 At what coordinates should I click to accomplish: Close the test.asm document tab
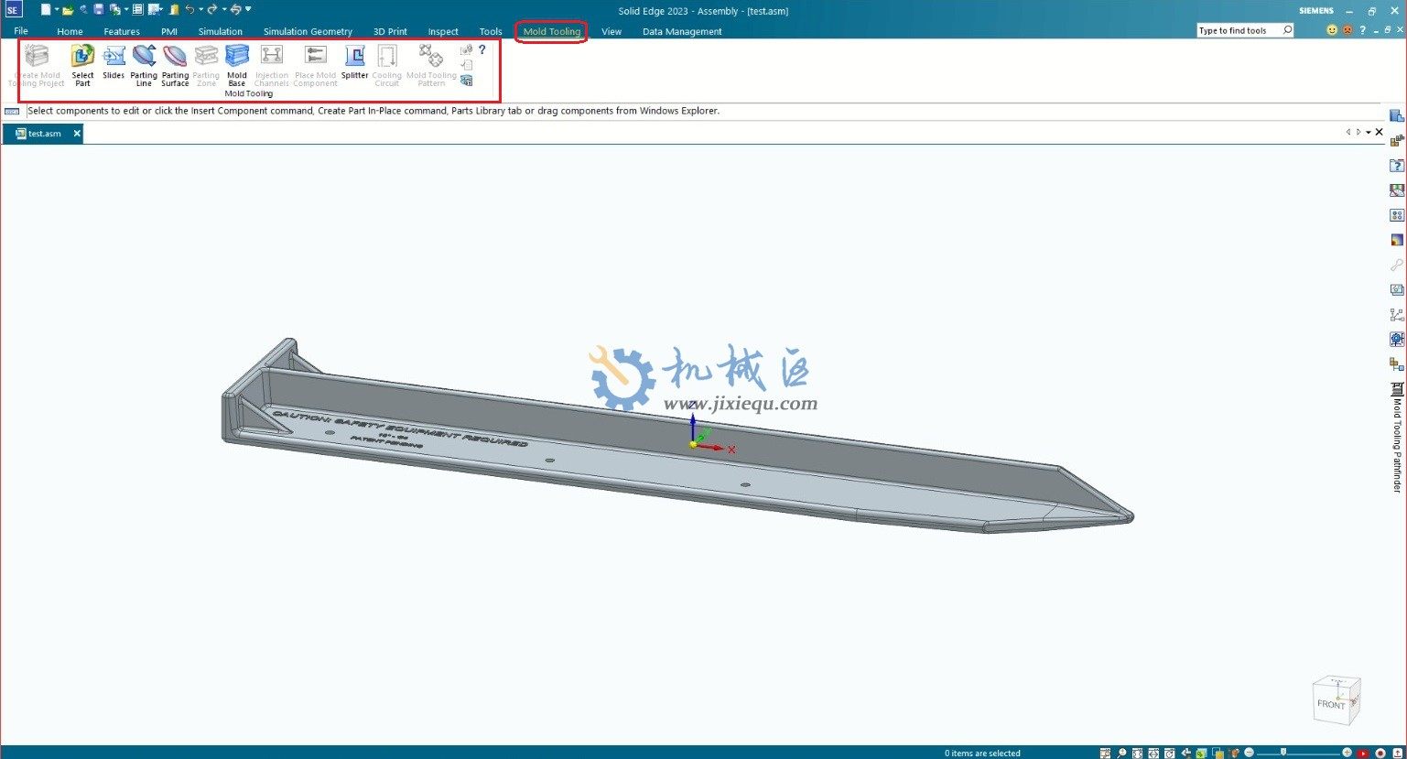[x=77, y=133]
